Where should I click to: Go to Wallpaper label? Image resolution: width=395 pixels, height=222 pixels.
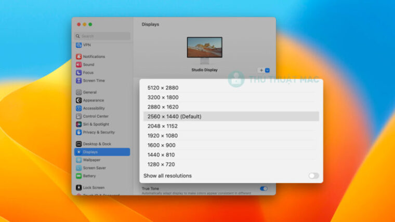(x=91, y=160)
